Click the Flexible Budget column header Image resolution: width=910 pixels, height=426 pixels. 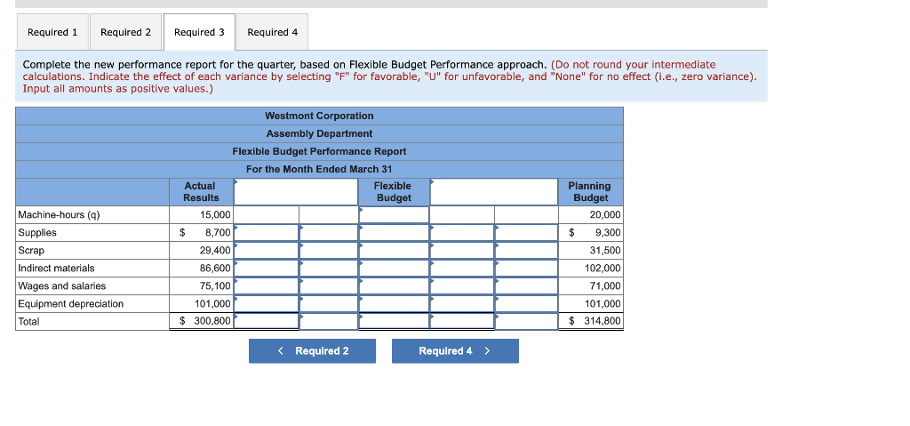[394, 192]
